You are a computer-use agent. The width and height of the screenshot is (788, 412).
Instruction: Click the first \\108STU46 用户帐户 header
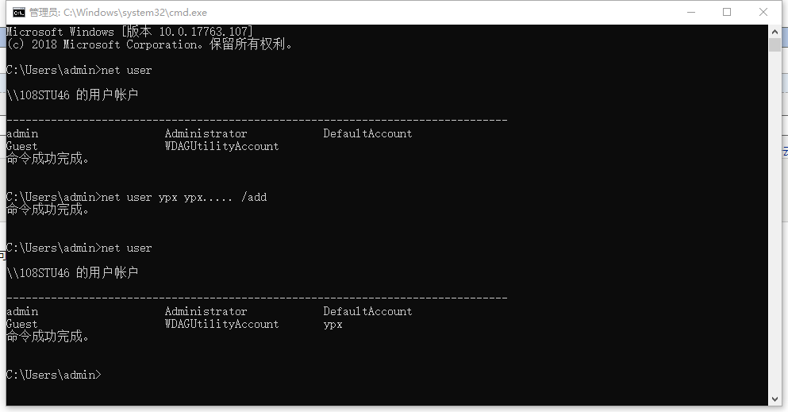pos(72,95)
